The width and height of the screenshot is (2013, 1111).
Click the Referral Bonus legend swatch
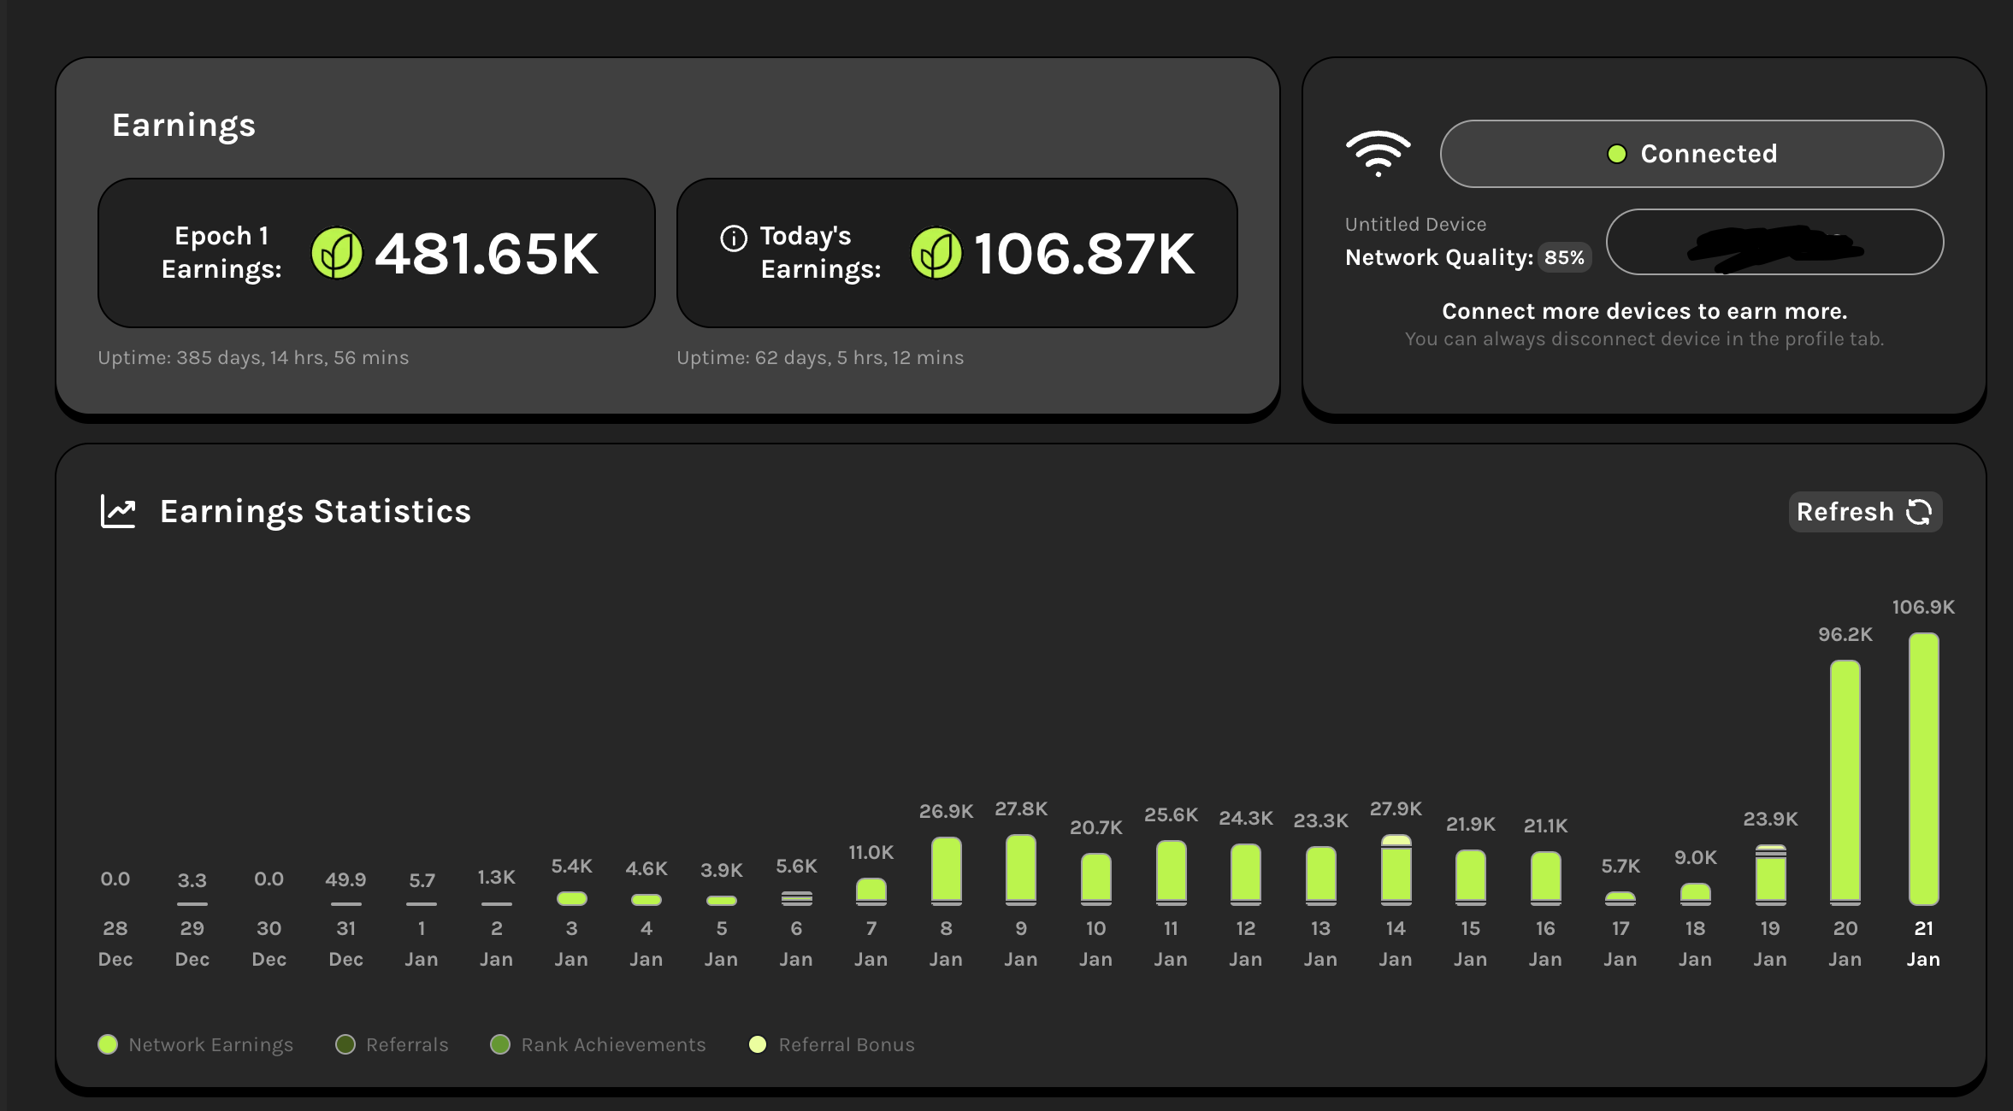[758, 1044]
